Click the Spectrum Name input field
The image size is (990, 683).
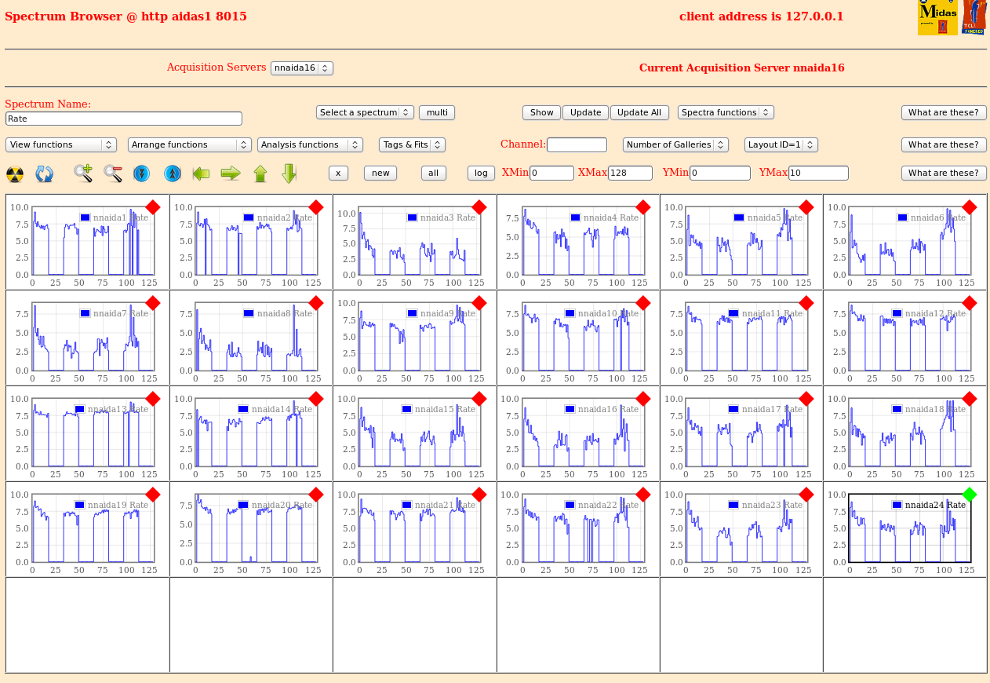point(124,119)
